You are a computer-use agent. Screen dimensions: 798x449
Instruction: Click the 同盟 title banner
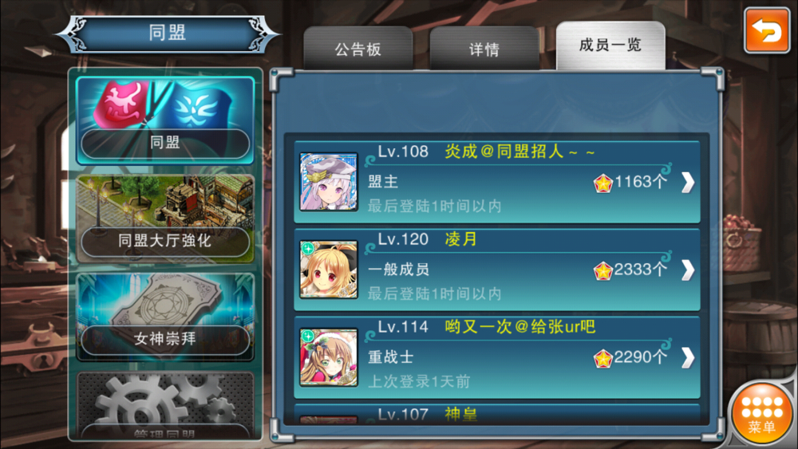coord(167,33)
